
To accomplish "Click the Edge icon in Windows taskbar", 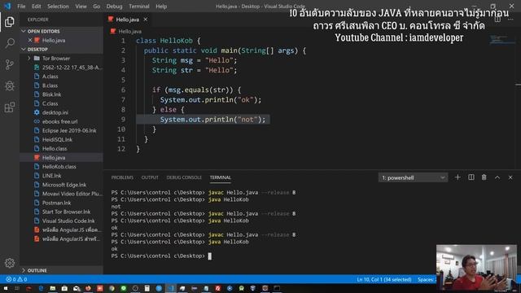I will coord(41,288).
